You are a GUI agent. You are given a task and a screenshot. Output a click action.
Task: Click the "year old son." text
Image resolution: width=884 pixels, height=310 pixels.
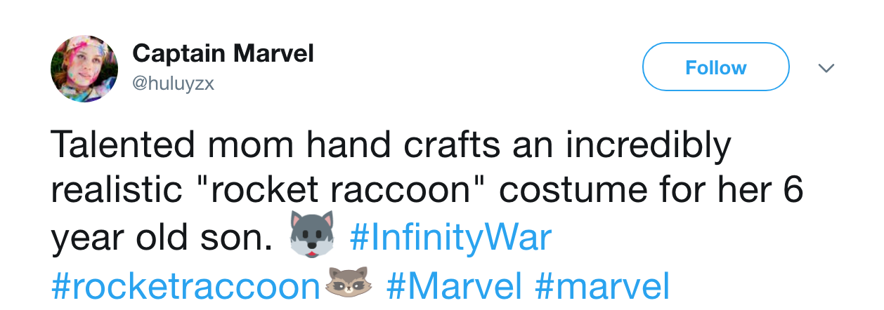161,237
